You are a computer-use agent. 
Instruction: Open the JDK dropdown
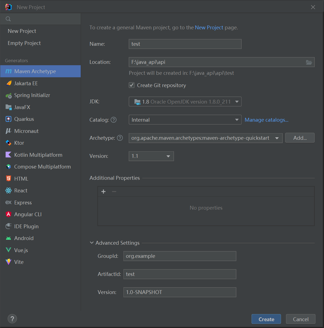185,102
